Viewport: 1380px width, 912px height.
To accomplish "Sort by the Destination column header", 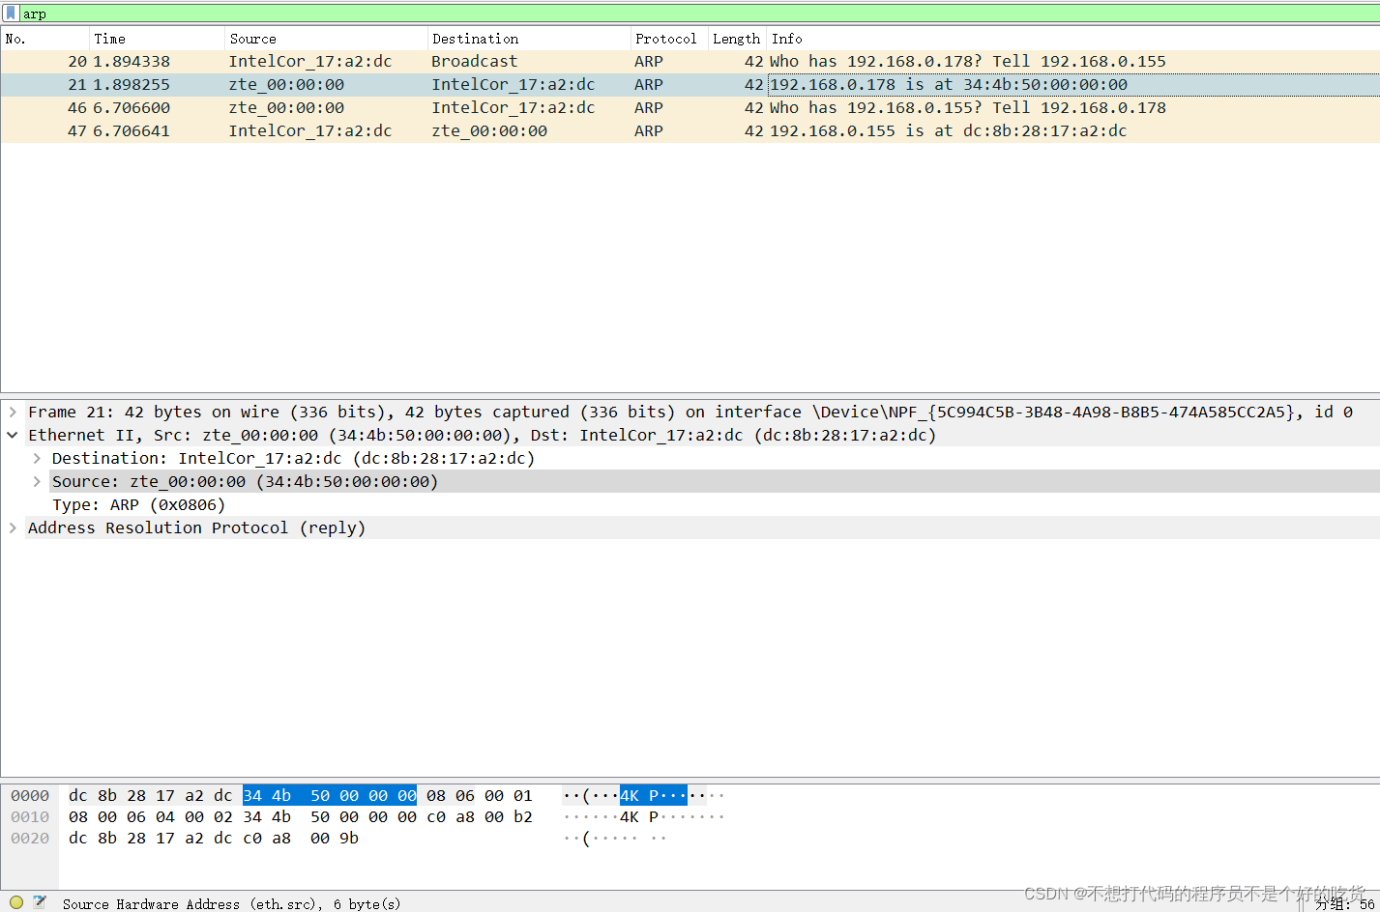I will [x=529, y=39].
